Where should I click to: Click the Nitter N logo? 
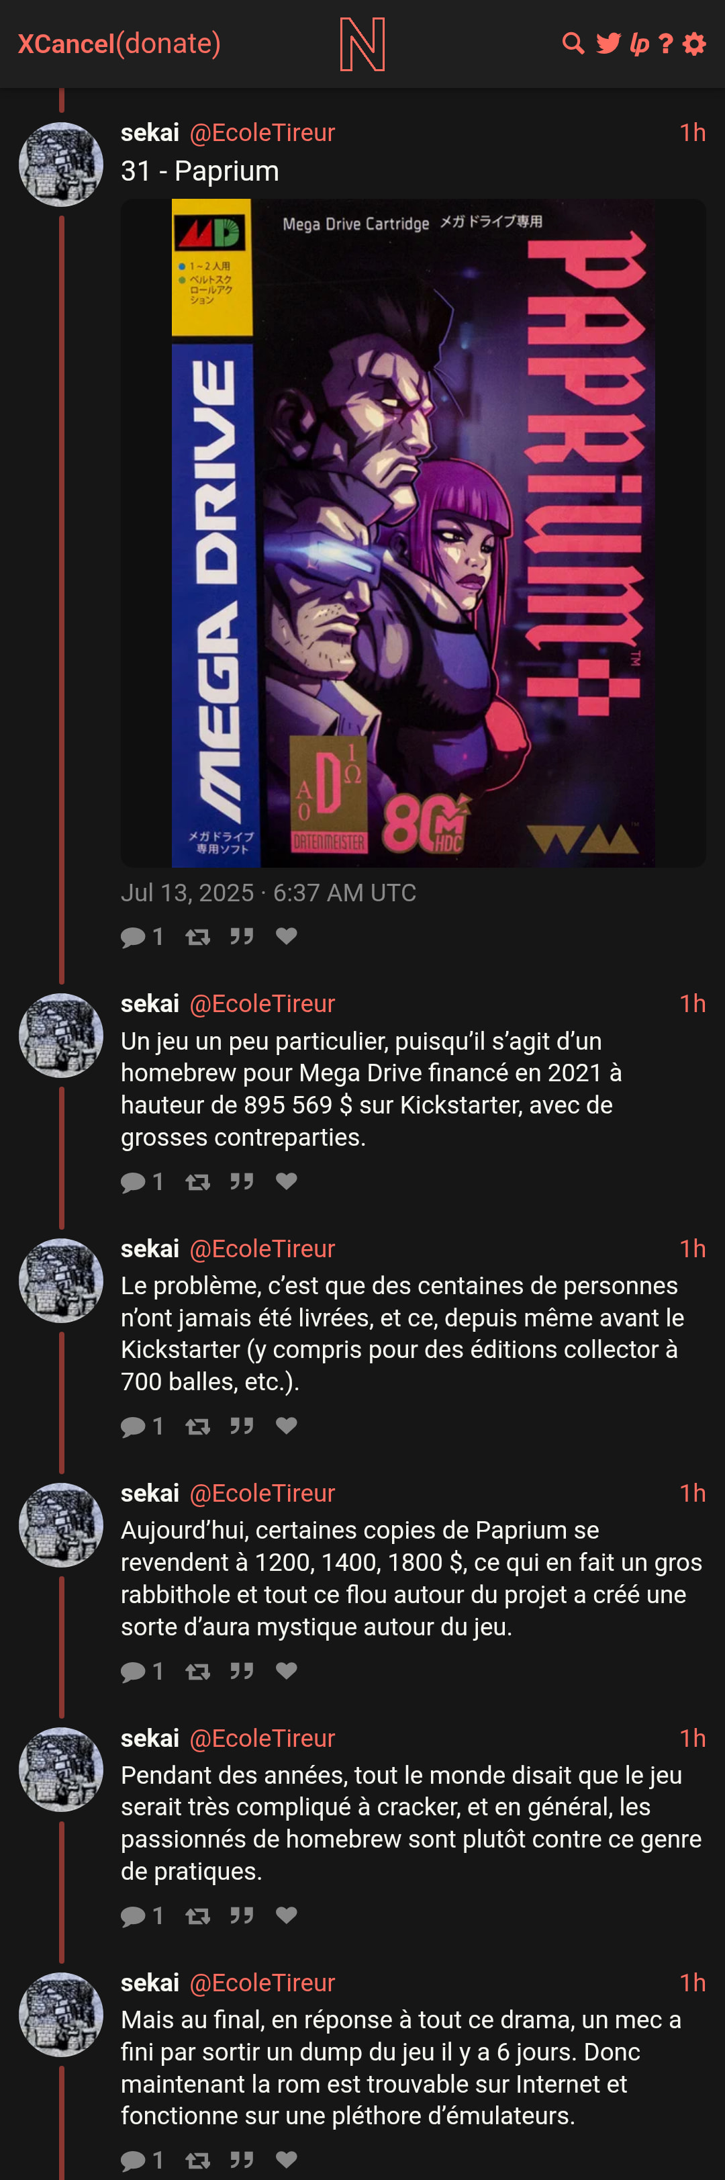point(362,44)
